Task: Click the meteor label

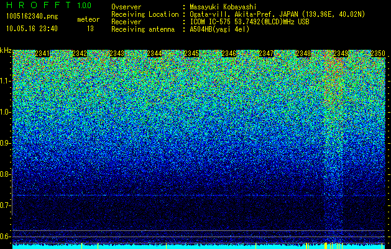Action: 88,19
